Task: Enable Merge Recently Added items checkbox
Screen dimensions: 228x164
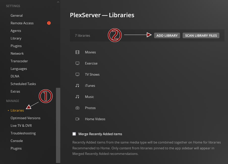Action: (x=74, y=134)
